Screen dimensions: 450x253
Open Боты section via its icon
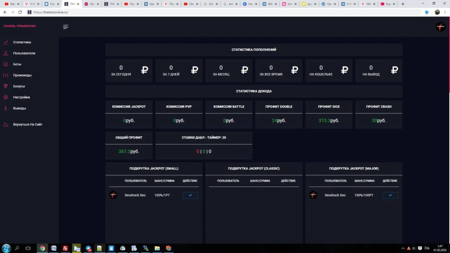pos(6,64)
